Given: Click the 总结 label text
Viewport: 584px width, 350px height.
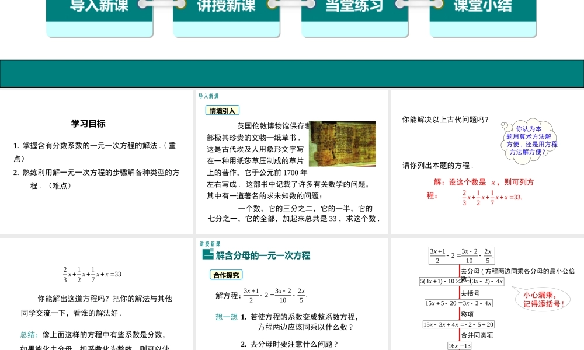Looking at the screenshot, I should tap(29, 335).
